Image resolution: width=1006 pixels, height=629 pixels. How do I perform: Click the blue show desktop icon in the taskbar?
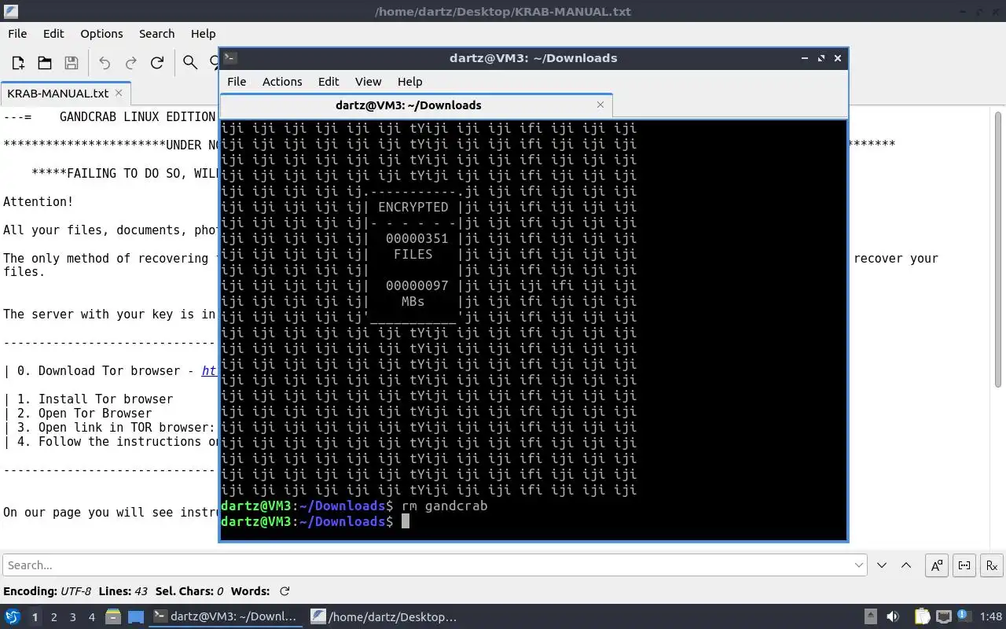pyautogui.click(x=136, y=616)
